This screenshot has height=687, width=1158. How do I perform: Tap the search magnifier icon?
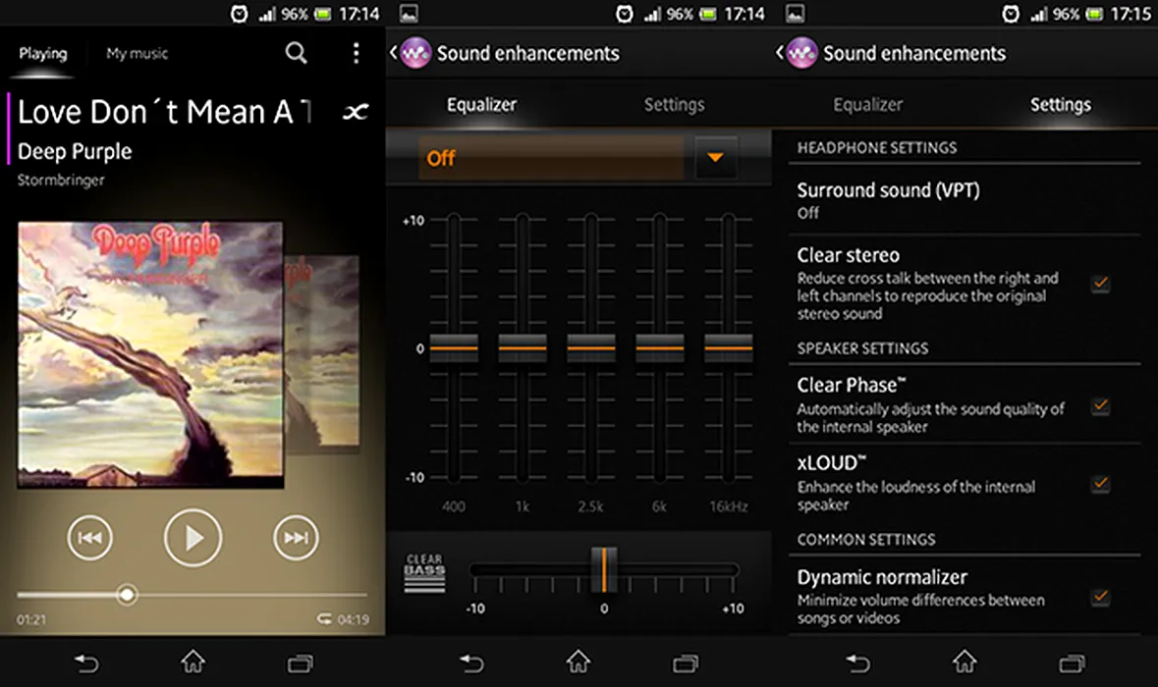(296, 54)
